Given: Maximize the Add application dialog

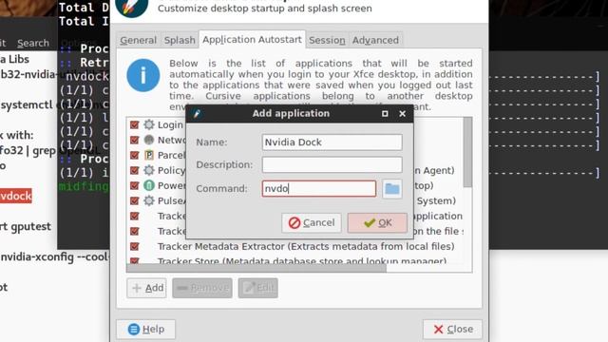Looking at the screenshot, I should (x=385, y=114).
